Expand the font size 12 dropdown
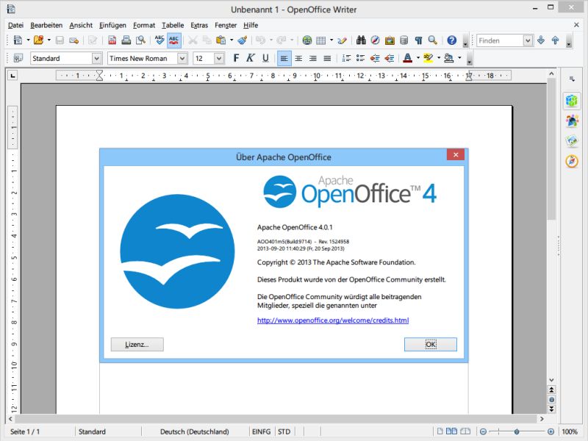 pos(219,59)
